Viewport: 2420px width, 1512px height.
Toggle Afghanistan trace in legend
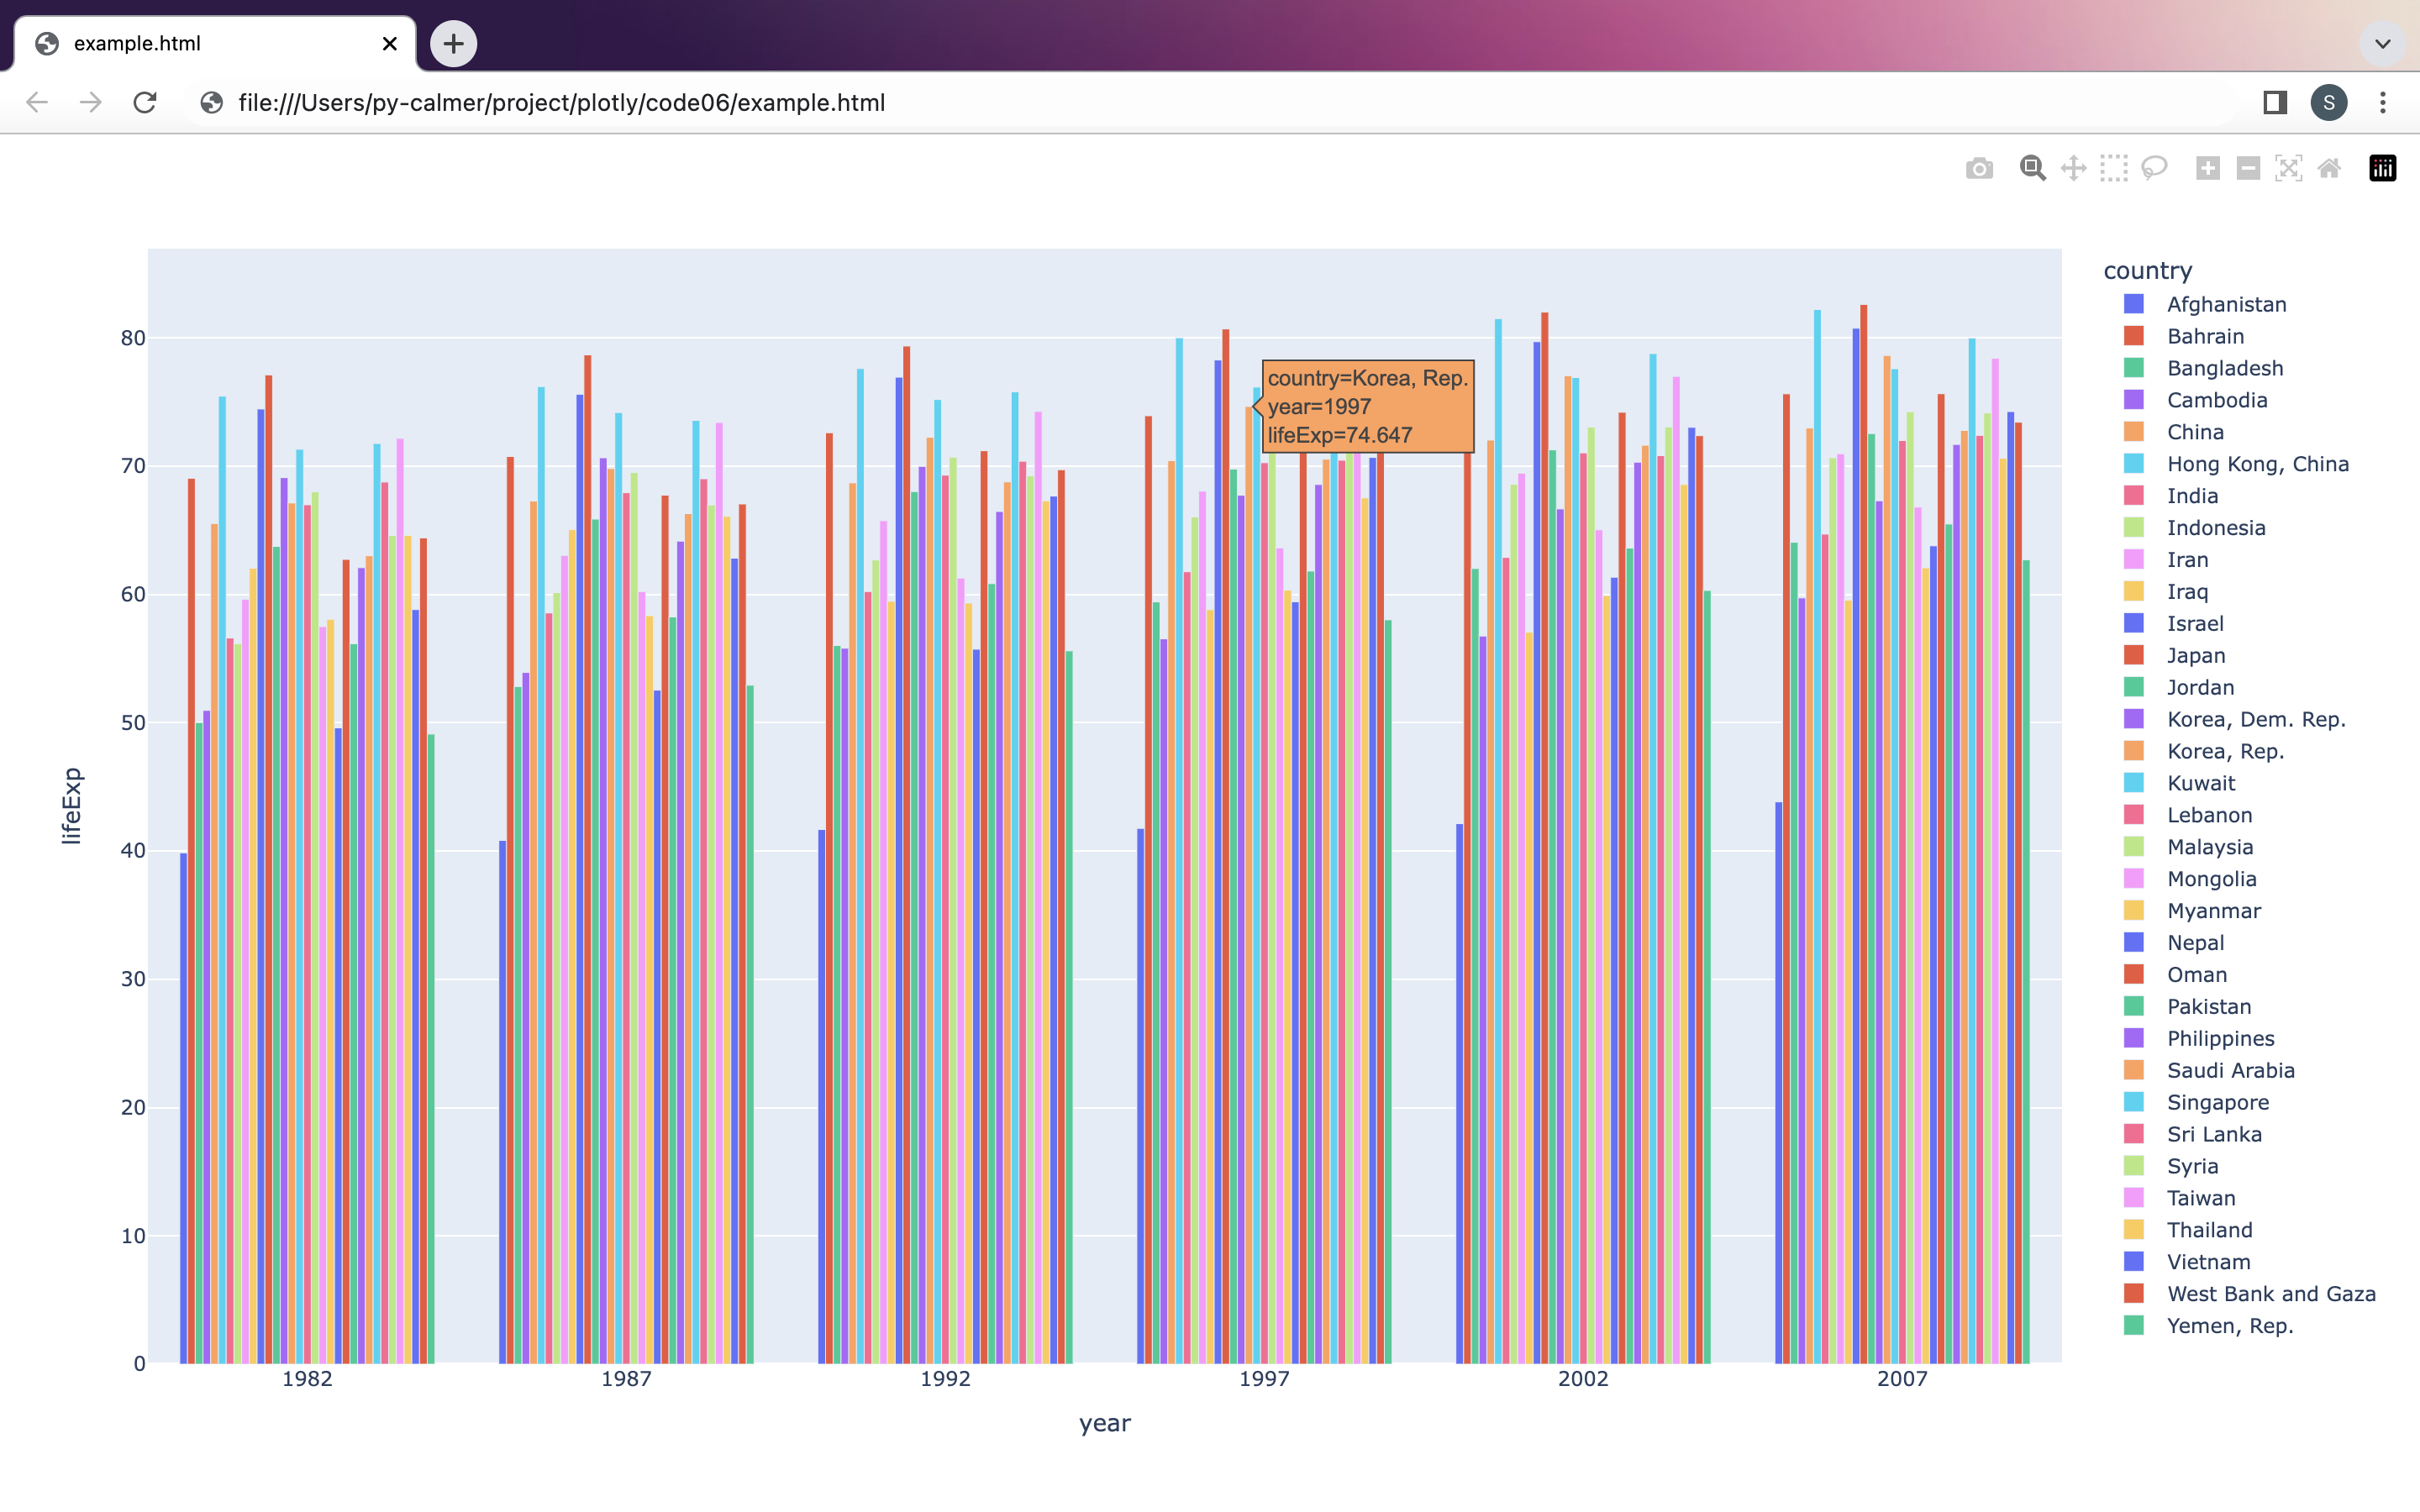[2226, 304]
